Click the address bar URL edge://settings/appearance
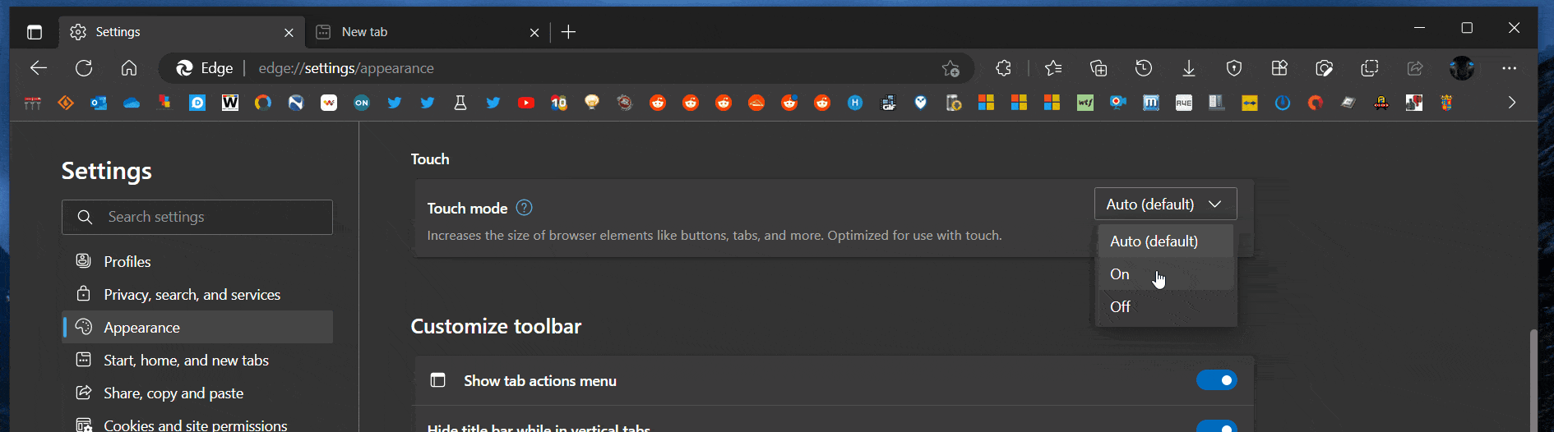Viewport: 1554px width, 432px height. (346, 68)
